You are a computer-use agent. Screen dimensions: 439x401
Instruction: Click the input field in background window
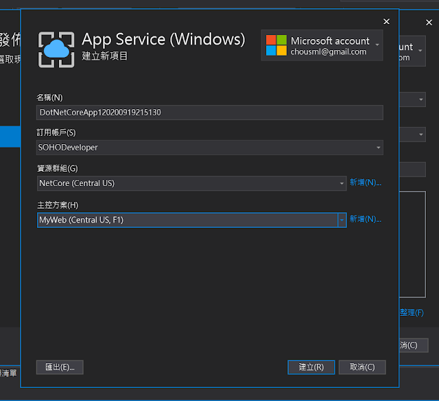pos(412,170)
